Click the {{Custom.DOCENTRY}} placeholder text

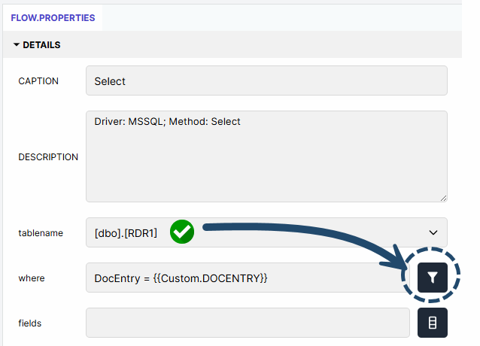point(211,278)
